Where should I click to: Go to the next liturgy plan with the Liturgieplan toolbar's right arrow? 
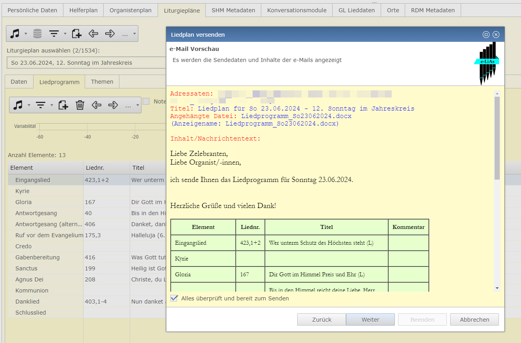pyautogui.click(x=110, y=34)
